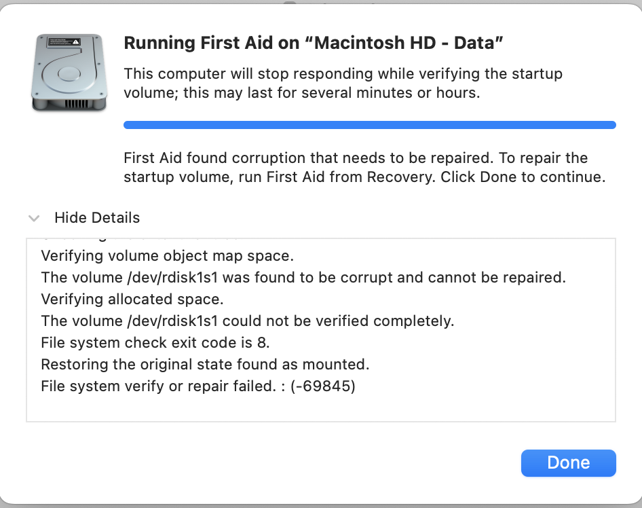
Task: Select the "Restoring the original state" log line
Action: coord(205,364)
